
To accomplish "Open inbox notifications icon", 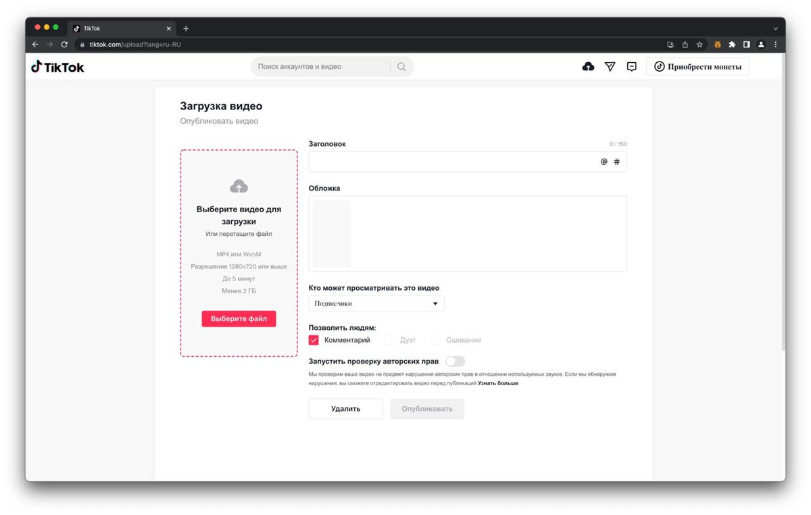I will click(631, 66).
